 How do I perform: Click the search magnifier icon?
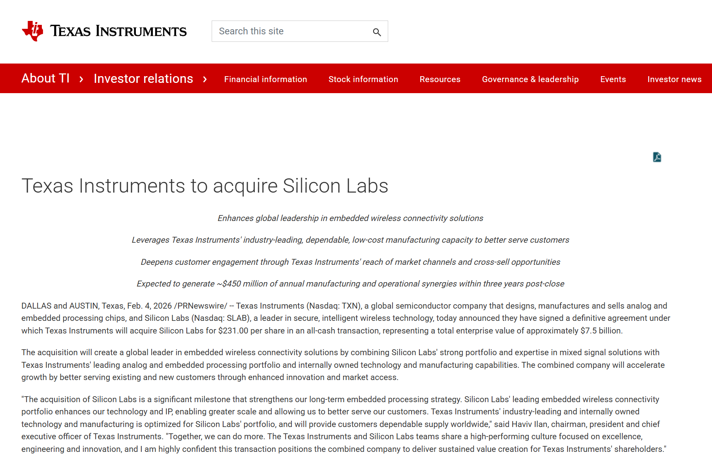pos(377,32)
